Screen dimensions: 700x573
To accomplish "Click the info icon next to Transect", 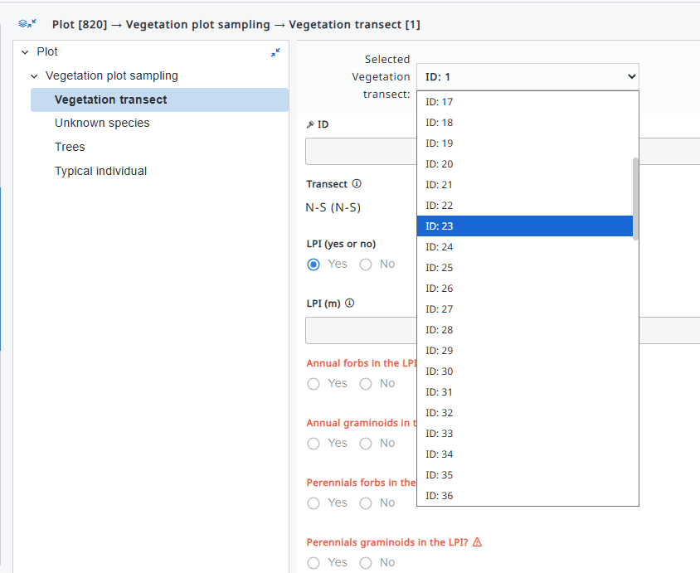I will (357, 184).
